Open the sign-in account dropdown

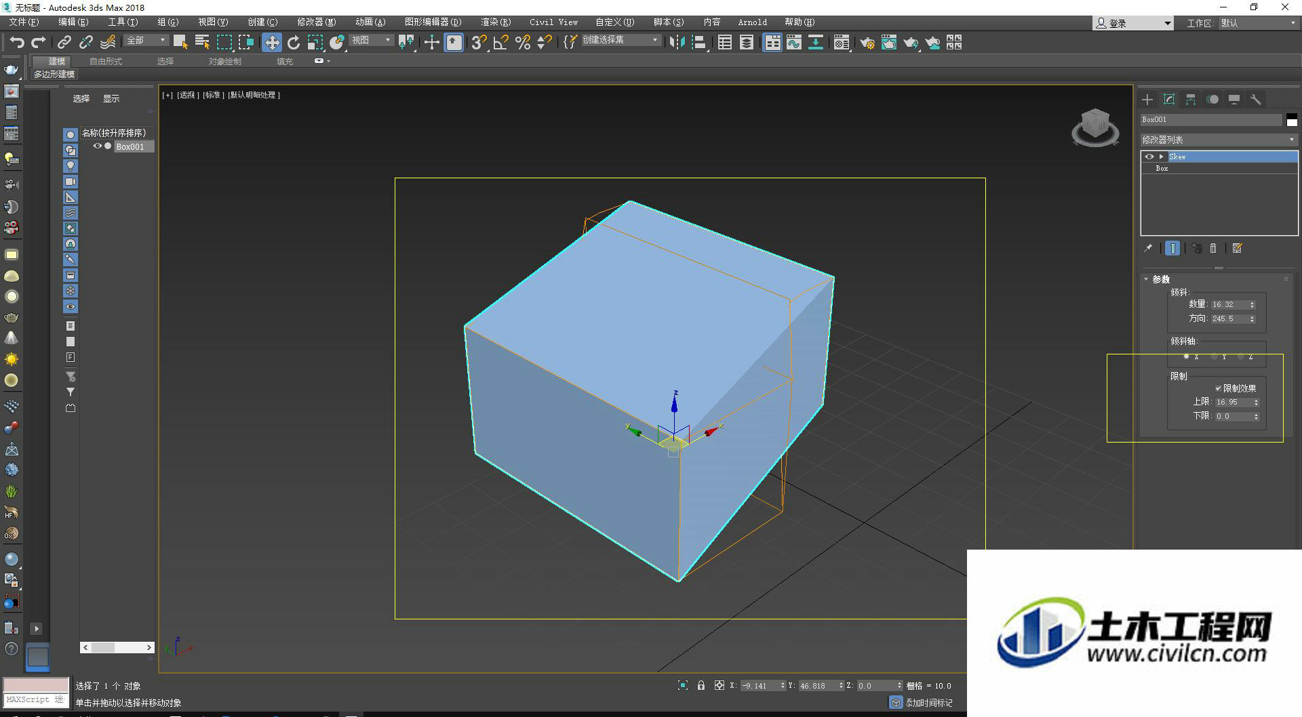[x=1133, y=23]
